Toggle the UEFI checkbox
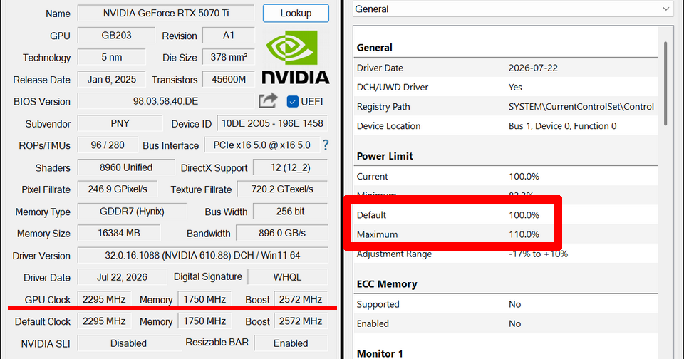The image size is (684, 359). (x=292, y=102)
